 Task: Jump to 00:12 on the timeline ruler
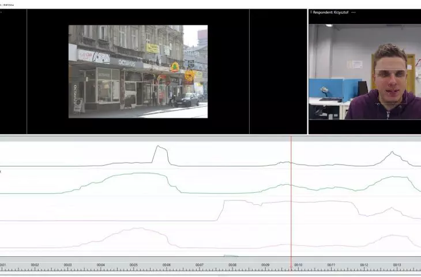tap(364, 265)
